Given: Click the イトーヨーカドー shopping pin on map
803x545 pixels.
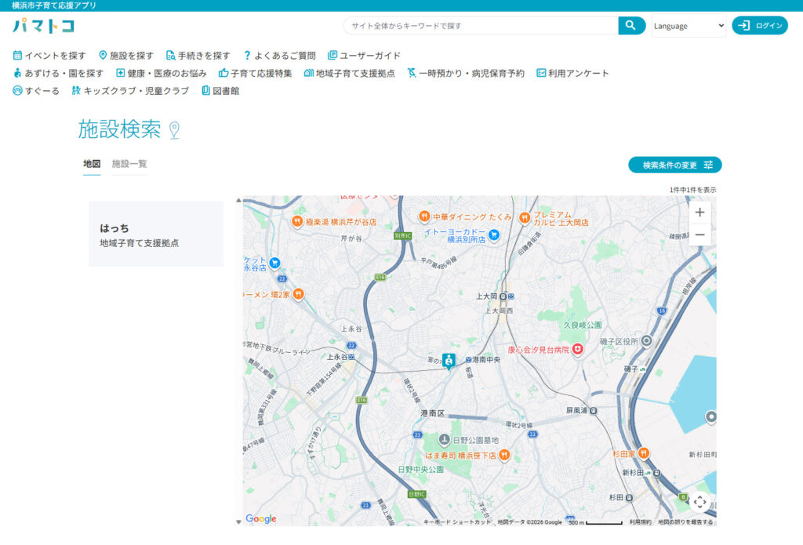Looking at the screenshot, I should [494, 234].
